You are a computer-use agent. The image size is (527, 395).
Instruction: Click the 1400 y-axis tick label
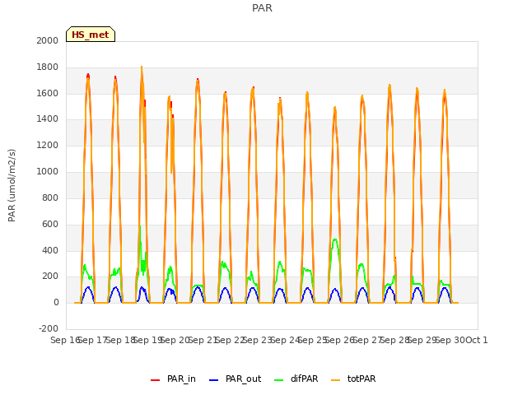(48, 118)
